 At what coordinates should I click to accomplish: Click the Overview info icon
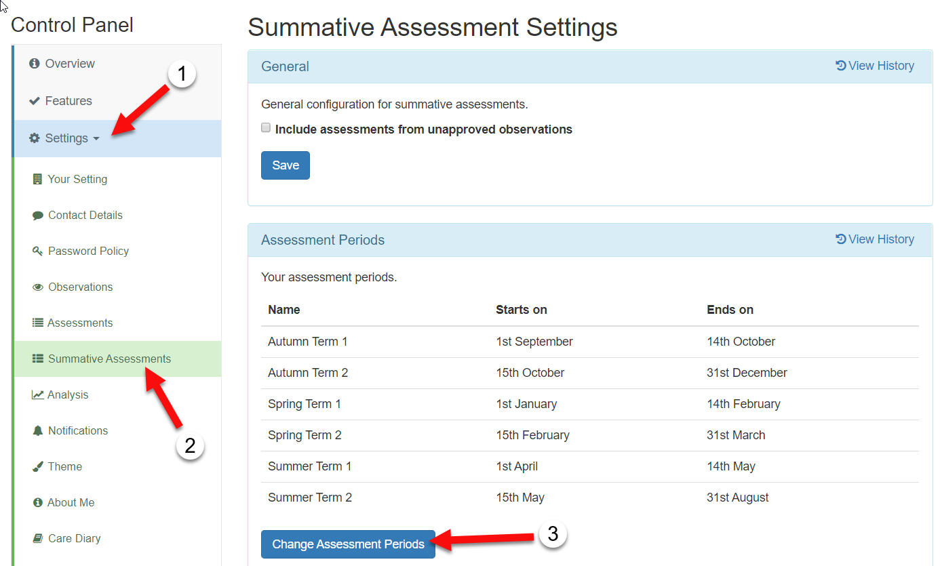(34, 64)
